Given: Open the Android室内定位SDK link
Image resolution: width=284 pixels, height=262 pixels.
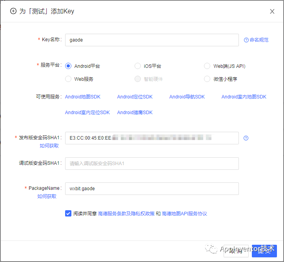Looking at the screenshot, I should 87,113.
